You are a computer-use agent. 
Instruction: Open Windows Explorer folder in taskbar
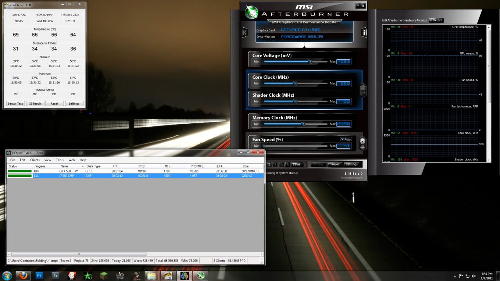(152, 276)
